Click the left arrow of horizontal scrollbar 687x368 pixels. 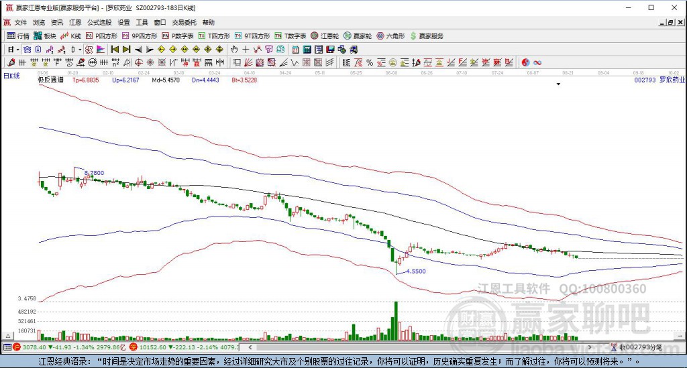click(x=250, y=347)
